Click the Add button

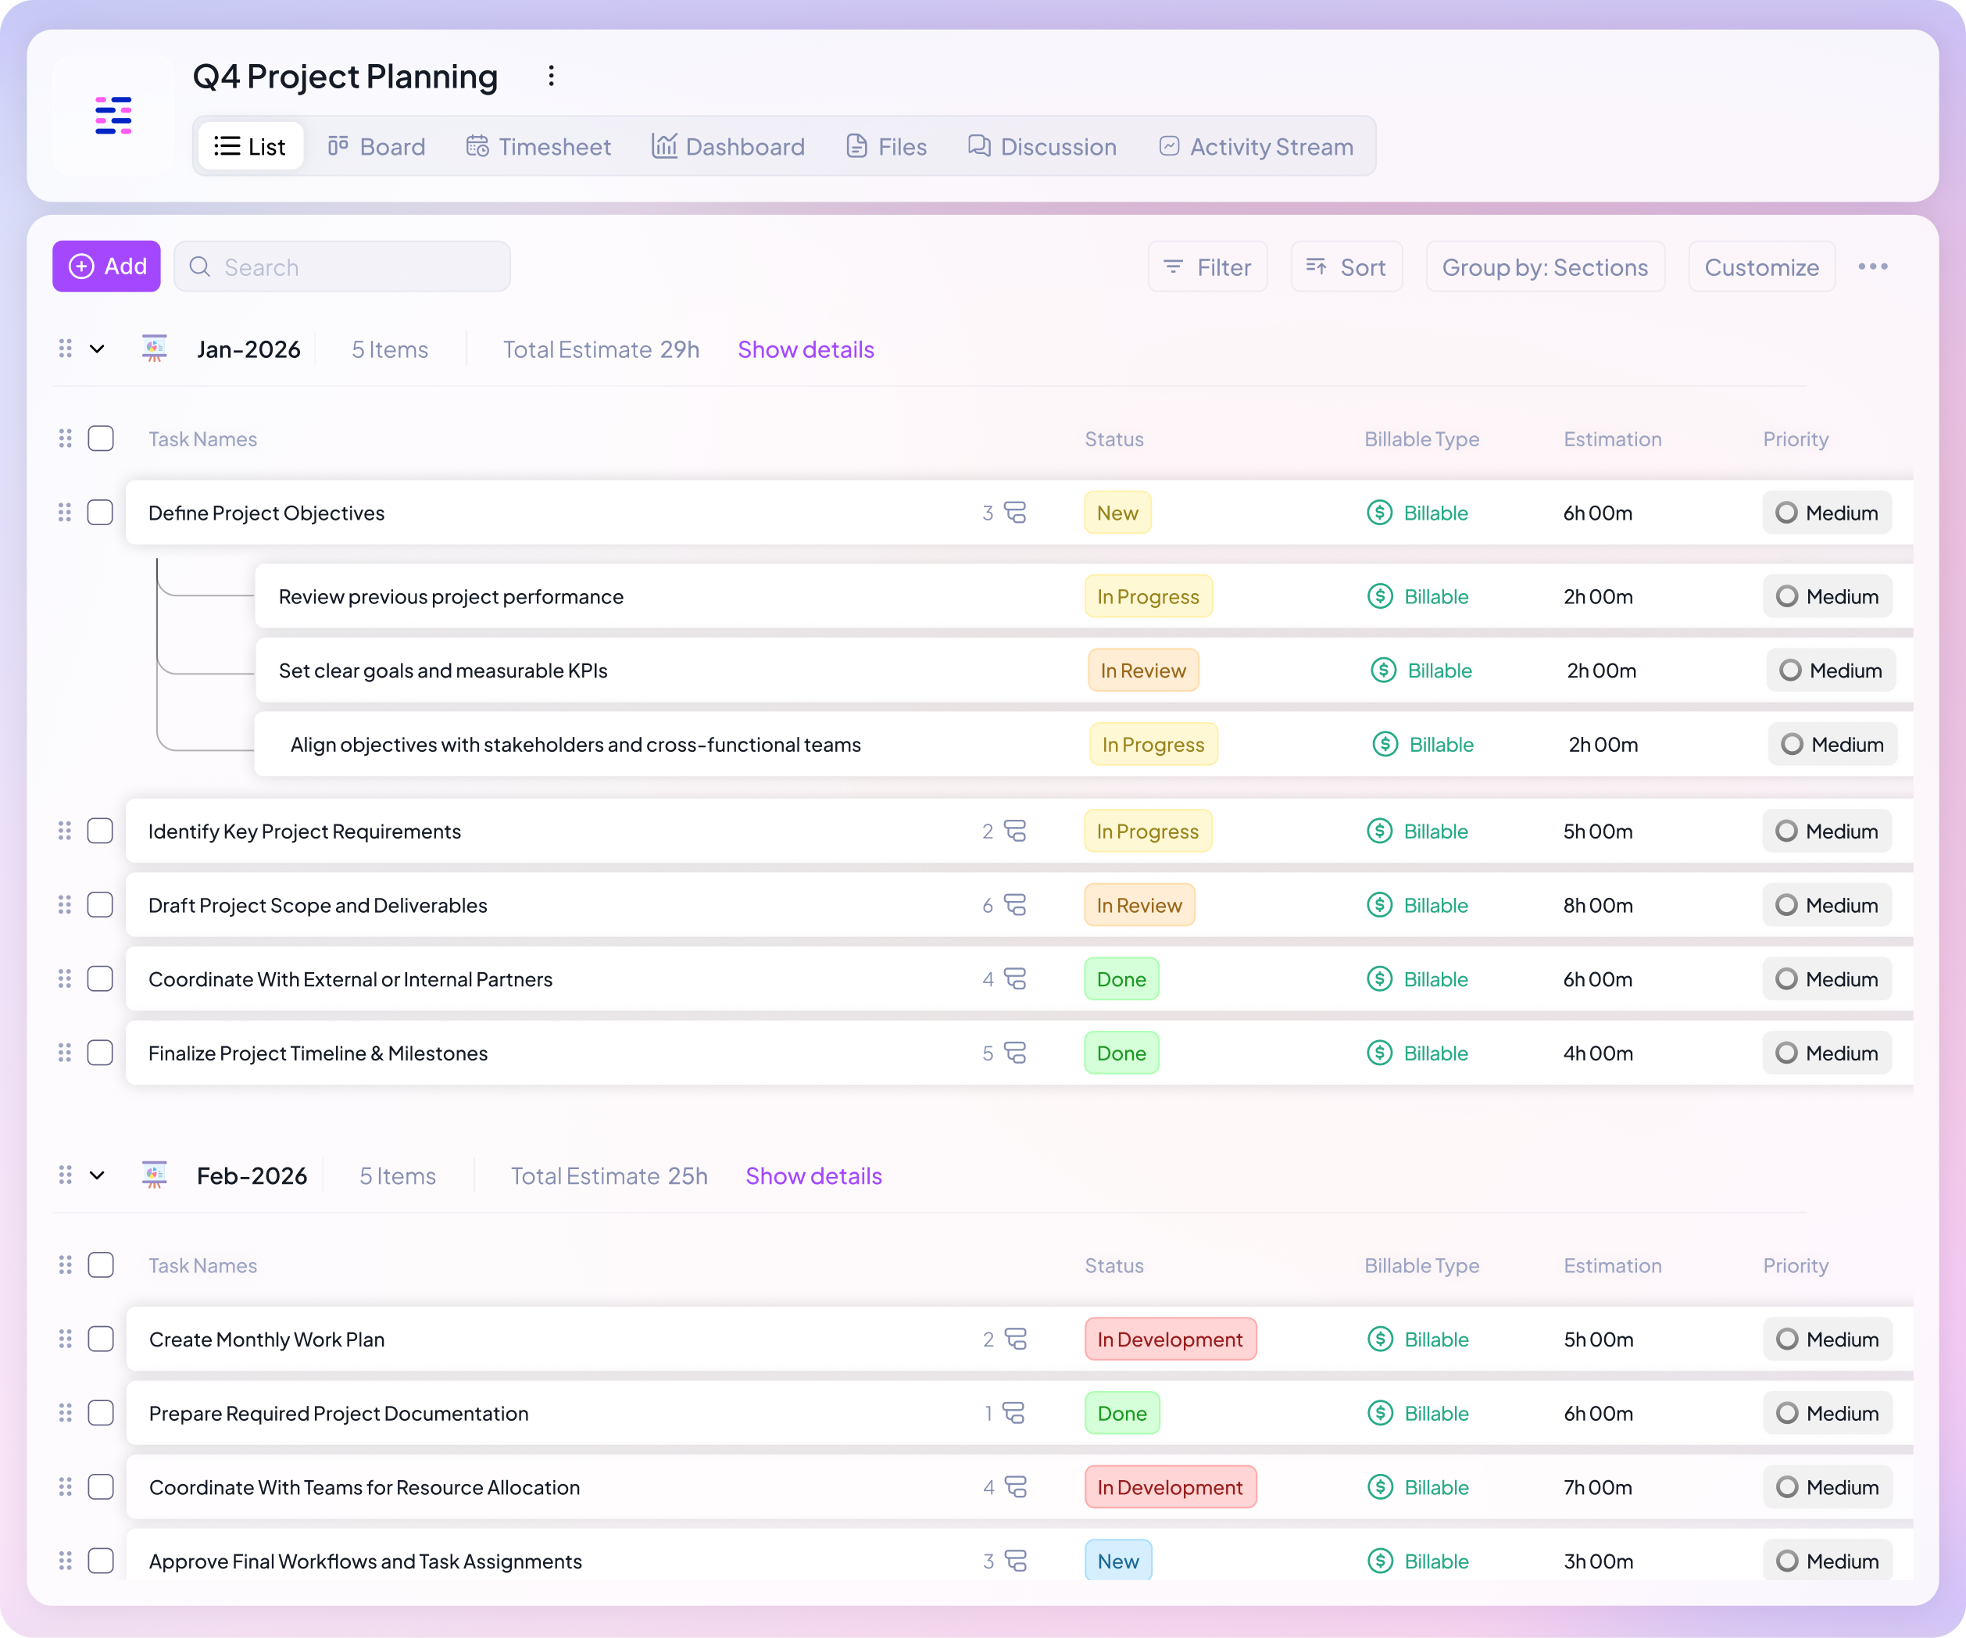pyautogui.click(x=105, y=266)
